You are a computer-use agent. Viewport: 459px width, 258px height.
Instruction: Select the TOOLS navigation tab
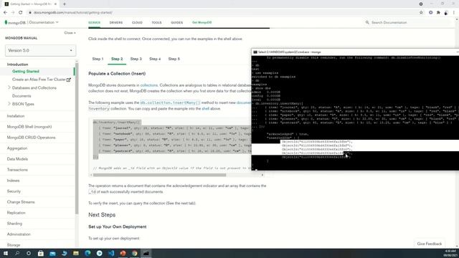[x=156, y=22]
